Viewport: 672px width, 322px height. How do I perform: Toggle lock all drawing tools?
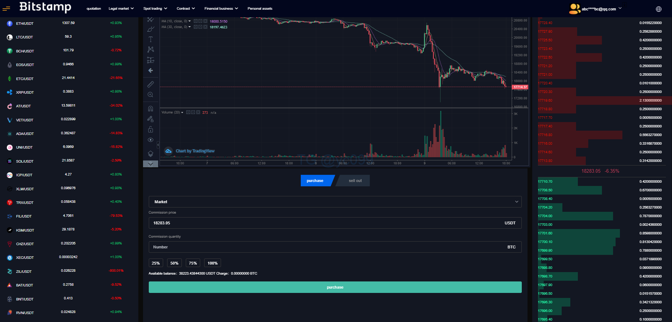pos(151,129)
